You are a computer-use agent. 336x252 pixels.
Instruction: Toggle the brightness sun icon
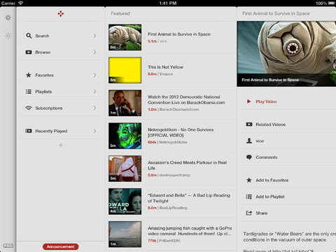tap(8, 36)
